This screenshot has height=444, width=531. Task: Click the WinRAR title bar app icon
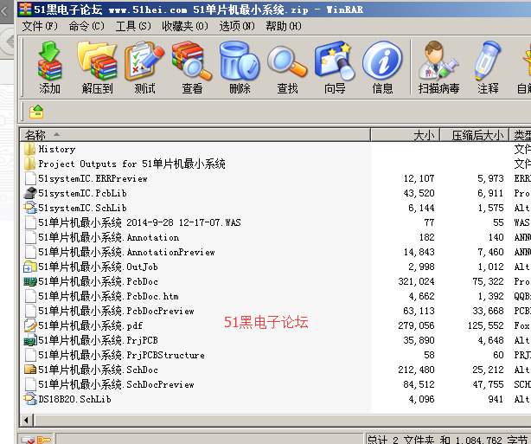25,10
